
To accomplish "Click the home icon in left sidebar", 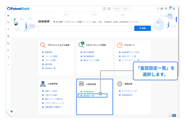I will tap(8, 15).
